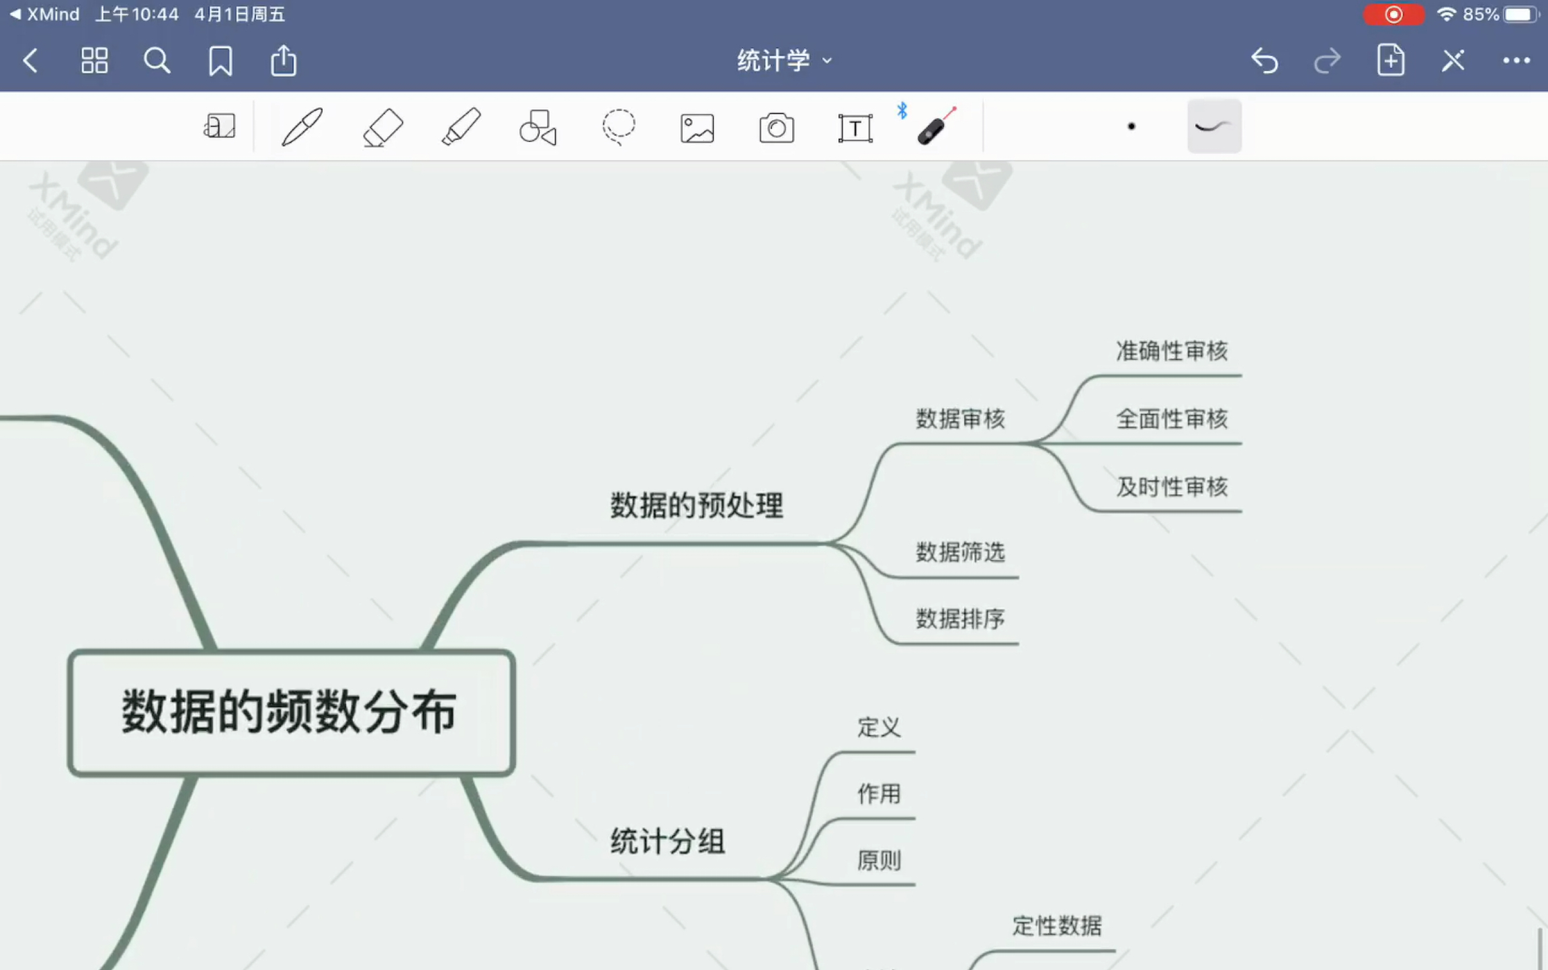Insert an image from library
The image size is (1548, 970).
point(696,126)
